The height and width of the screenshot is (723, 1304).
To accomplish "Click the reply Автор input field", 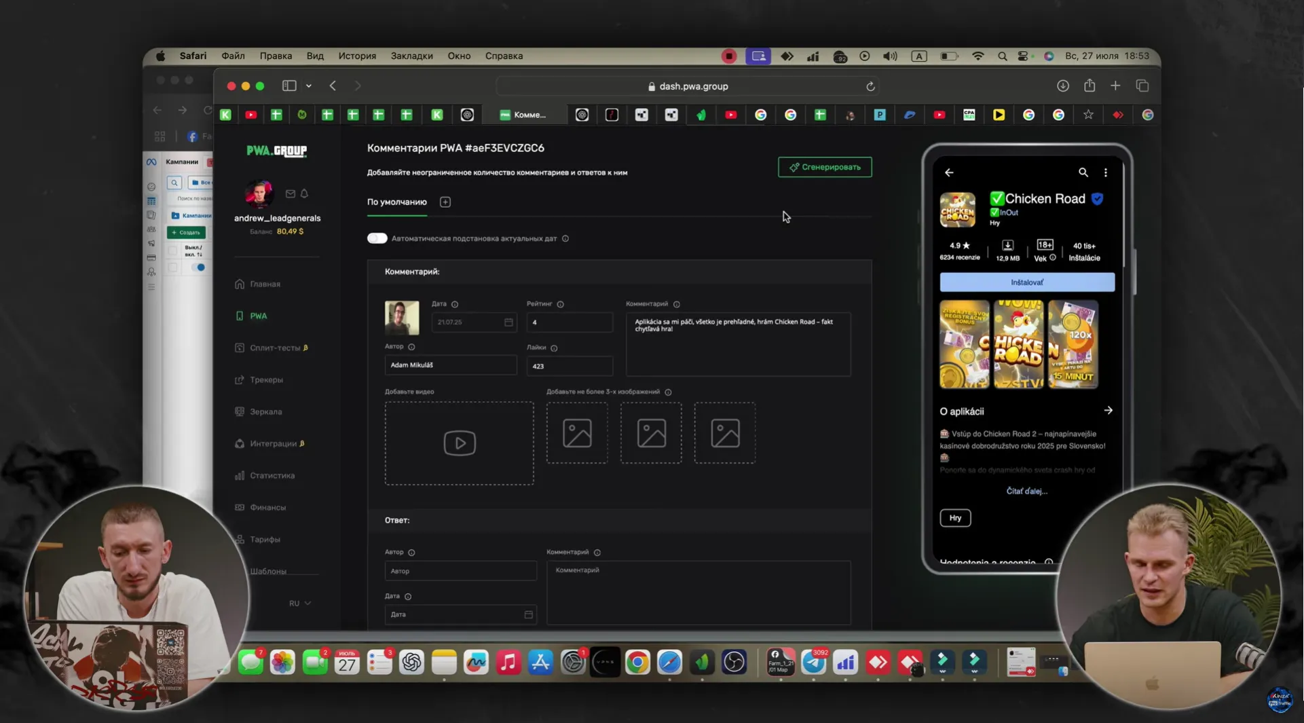I will click(461, 571).
